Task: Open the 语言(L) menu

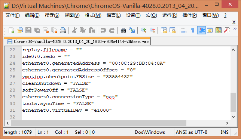Action: [x=114, y=15]
